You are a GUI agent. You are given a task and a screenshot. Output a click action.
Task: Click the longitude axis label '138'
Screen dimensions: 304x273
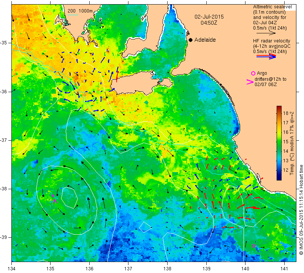click(167, 269)
